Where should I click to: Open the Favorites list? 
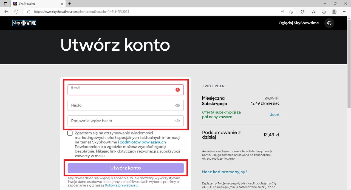(313, 12)
